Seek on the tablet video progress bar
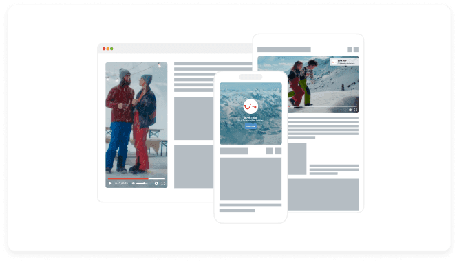The height and width of the screenshot is (262, 459). (323, 106)
